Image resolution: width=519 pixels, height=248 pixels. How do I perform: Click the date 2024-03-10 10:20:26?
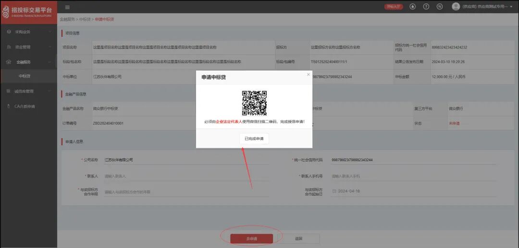coord(448,62)
